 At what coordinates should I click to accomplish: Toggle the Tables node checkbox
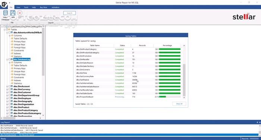tap(7, 29)
